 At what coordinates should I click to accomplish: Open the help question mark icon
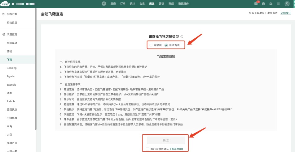click(x=263, y=4)
